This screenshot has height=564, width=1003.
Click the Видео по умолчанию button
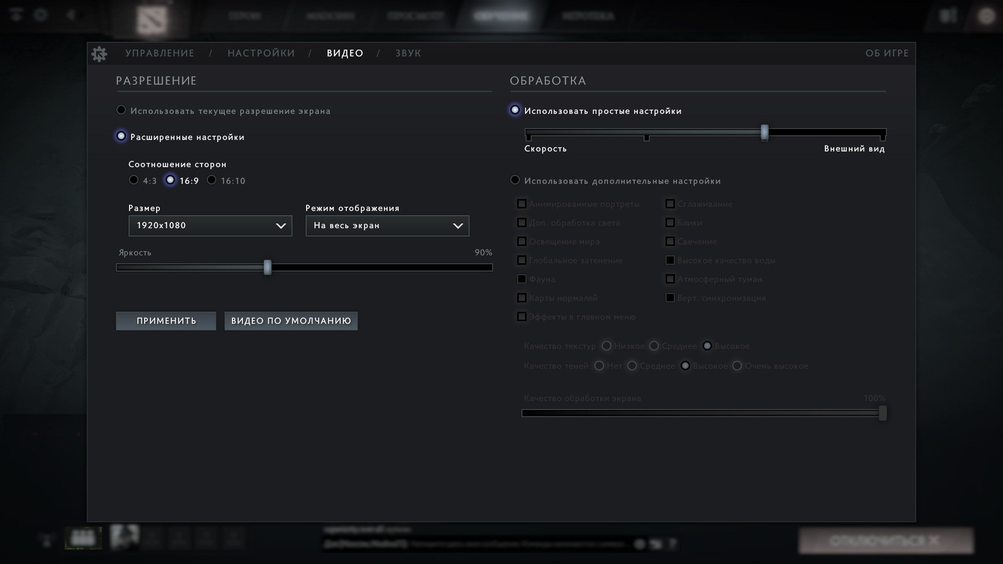click(x=291, y=321)
